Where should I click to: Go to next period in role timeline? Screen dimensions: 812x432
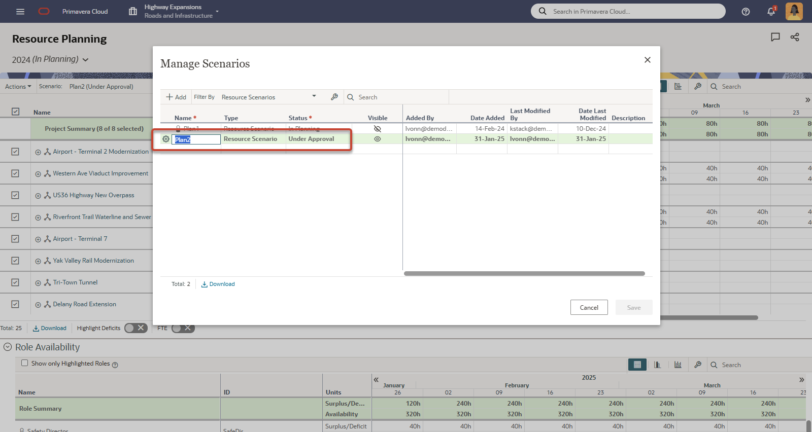click(802, 379)
